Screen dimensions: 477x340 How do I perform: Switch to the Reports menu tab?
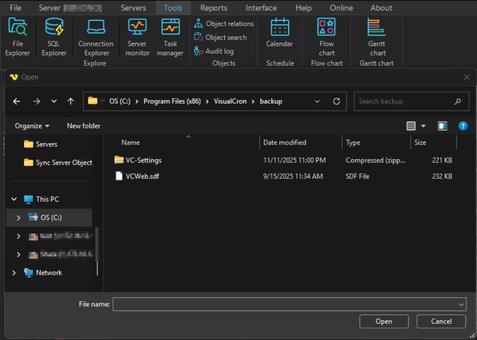pos(214,8)
